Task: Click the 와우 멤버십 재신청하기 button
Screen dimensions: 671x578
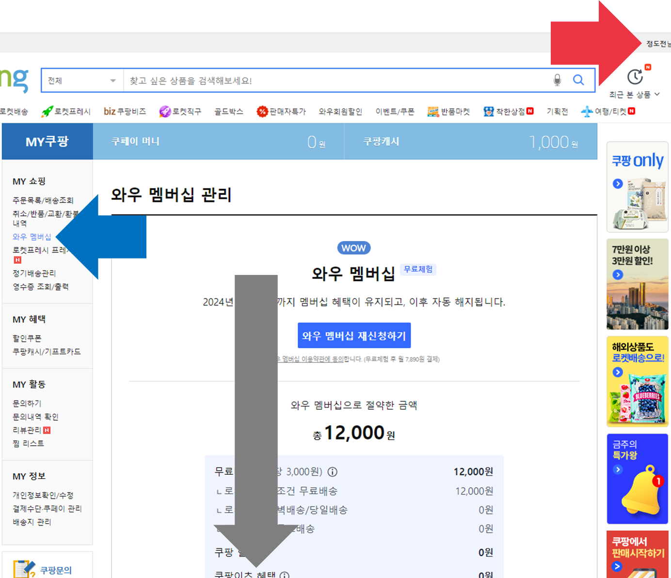Action: tap(354, 336)
